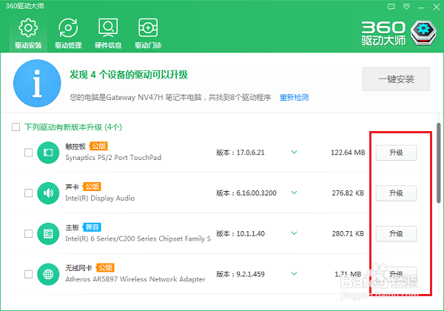
Task: Click the motherboard device icon
Action: coord(48,234)
